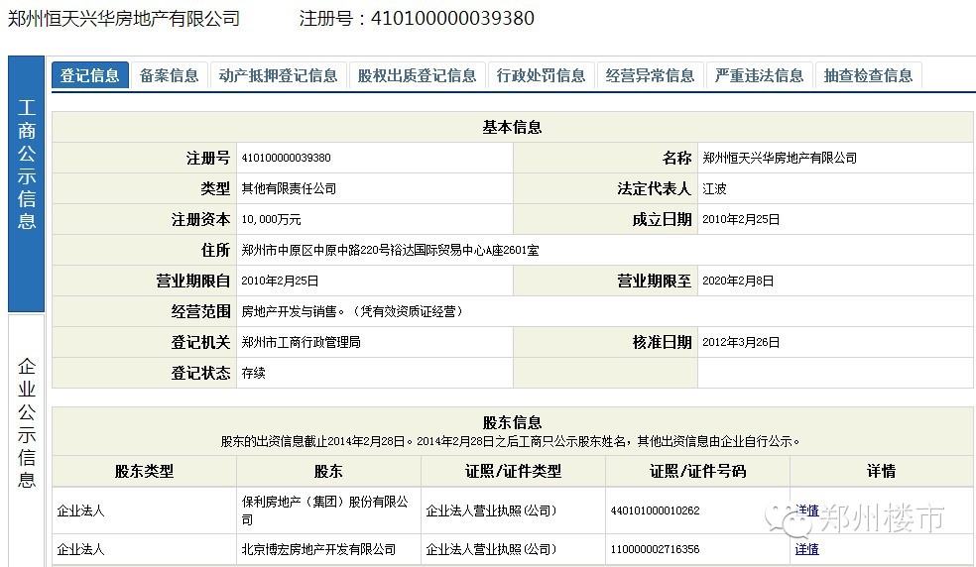Click the 股东类型 column header
976x567 pixels.
pos(144,471)
